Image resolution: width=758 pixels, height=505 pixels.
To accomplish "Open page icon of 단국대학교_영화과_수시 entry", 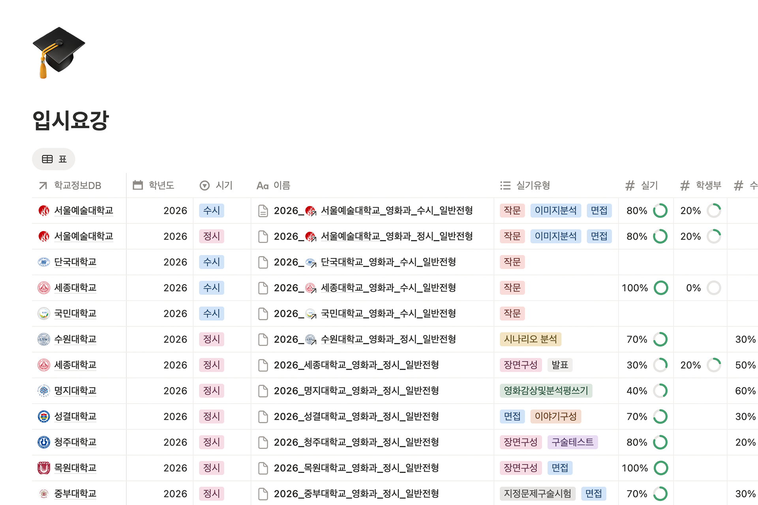I will pyautogui.click(x=263, y=262).
